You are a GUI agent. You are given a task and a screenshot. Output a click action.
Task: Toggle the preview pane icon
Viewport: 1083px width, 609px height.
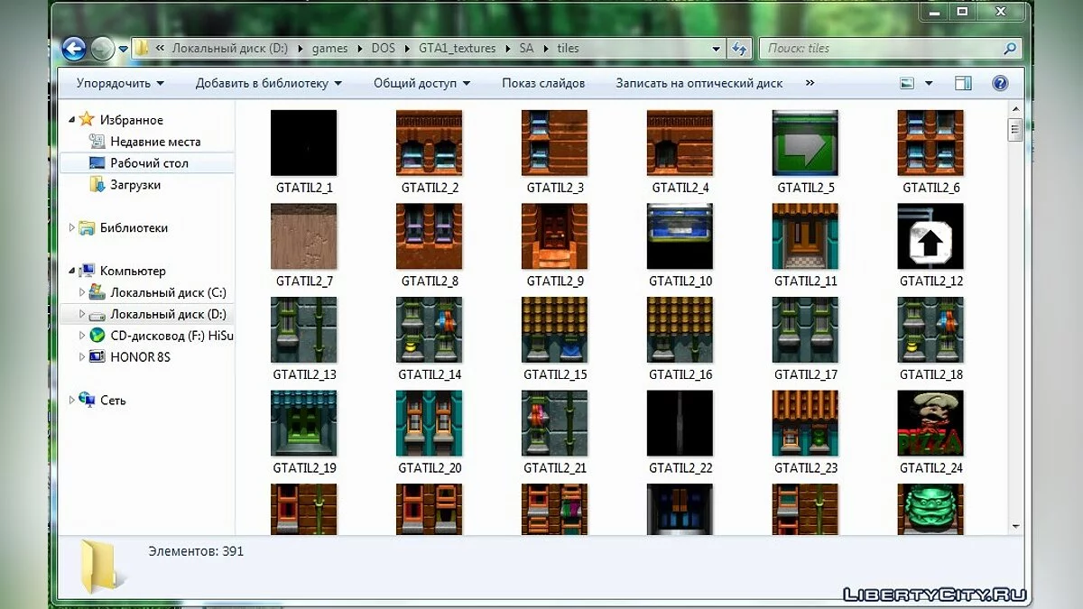[x=963, y=83]
